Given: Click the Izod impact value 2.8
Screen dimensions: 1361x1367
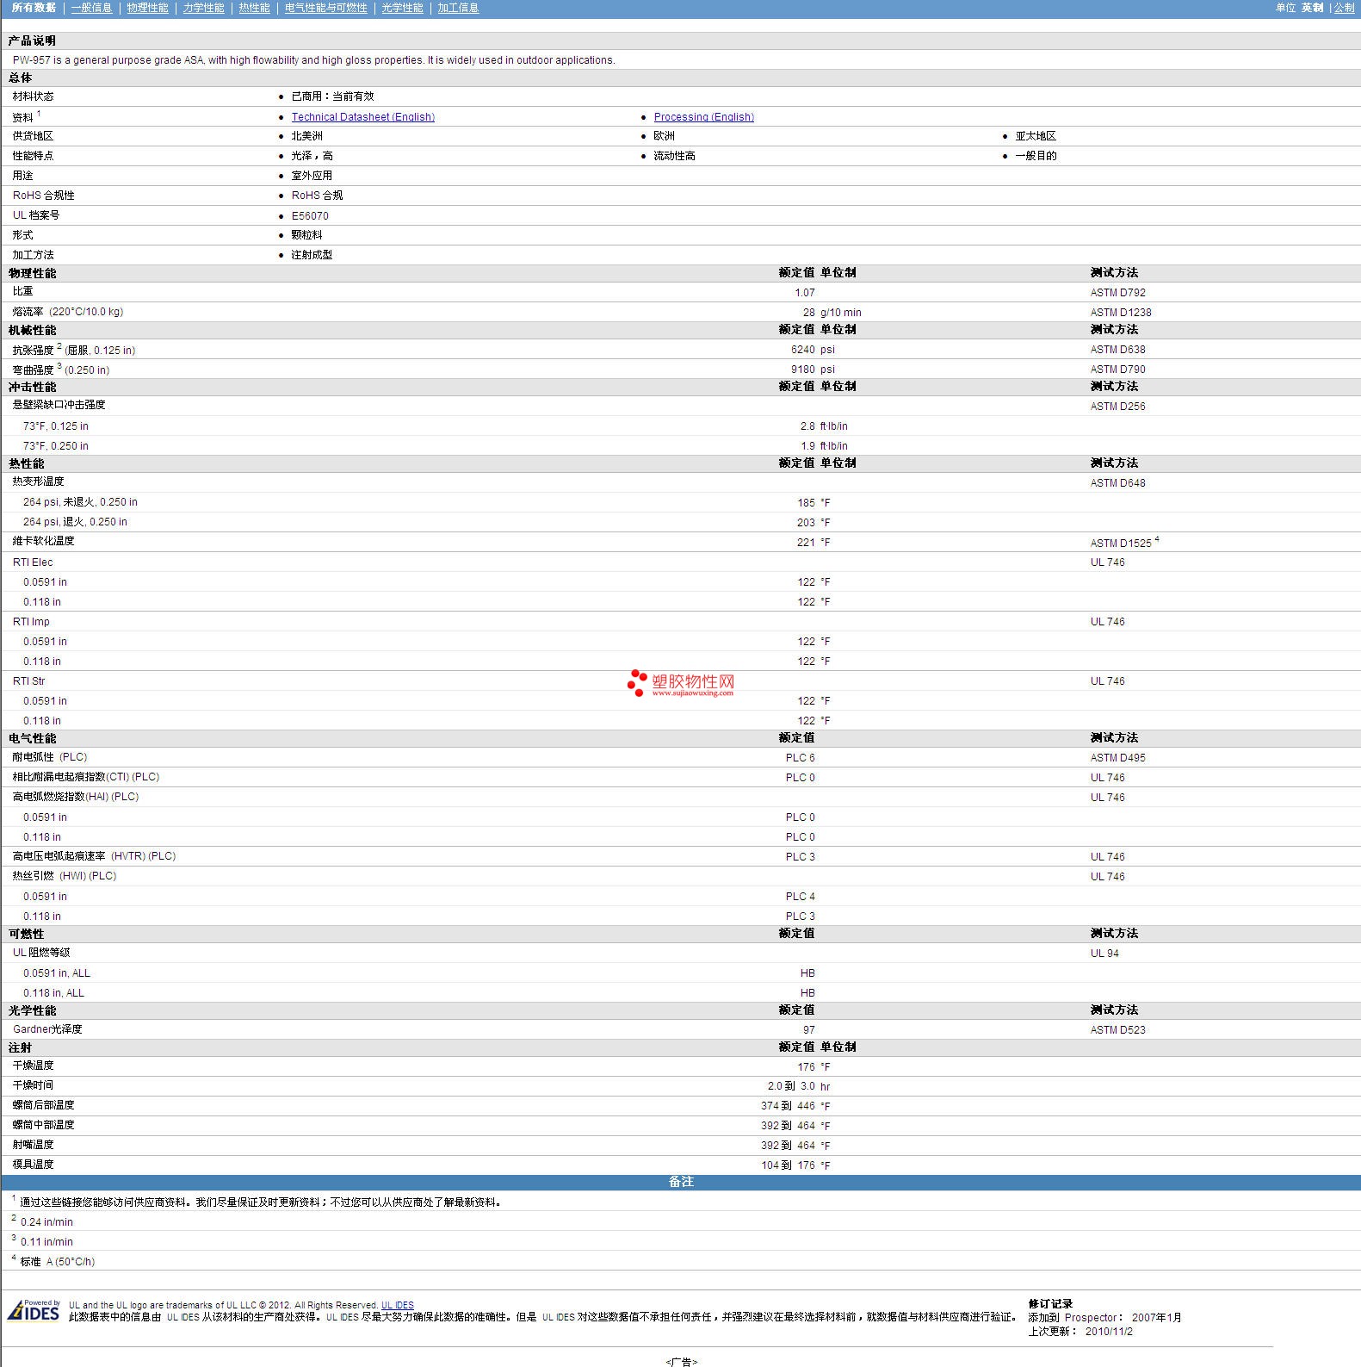Looking at the screenshot, I should click(x=807, y=426).
